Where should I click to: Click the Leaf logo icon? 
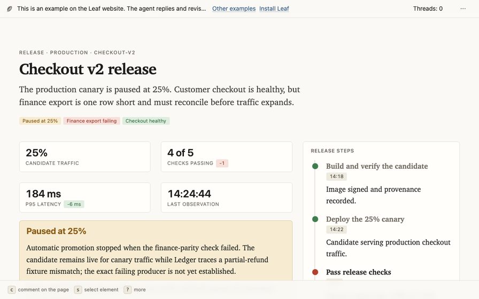(x=10, y=9)
